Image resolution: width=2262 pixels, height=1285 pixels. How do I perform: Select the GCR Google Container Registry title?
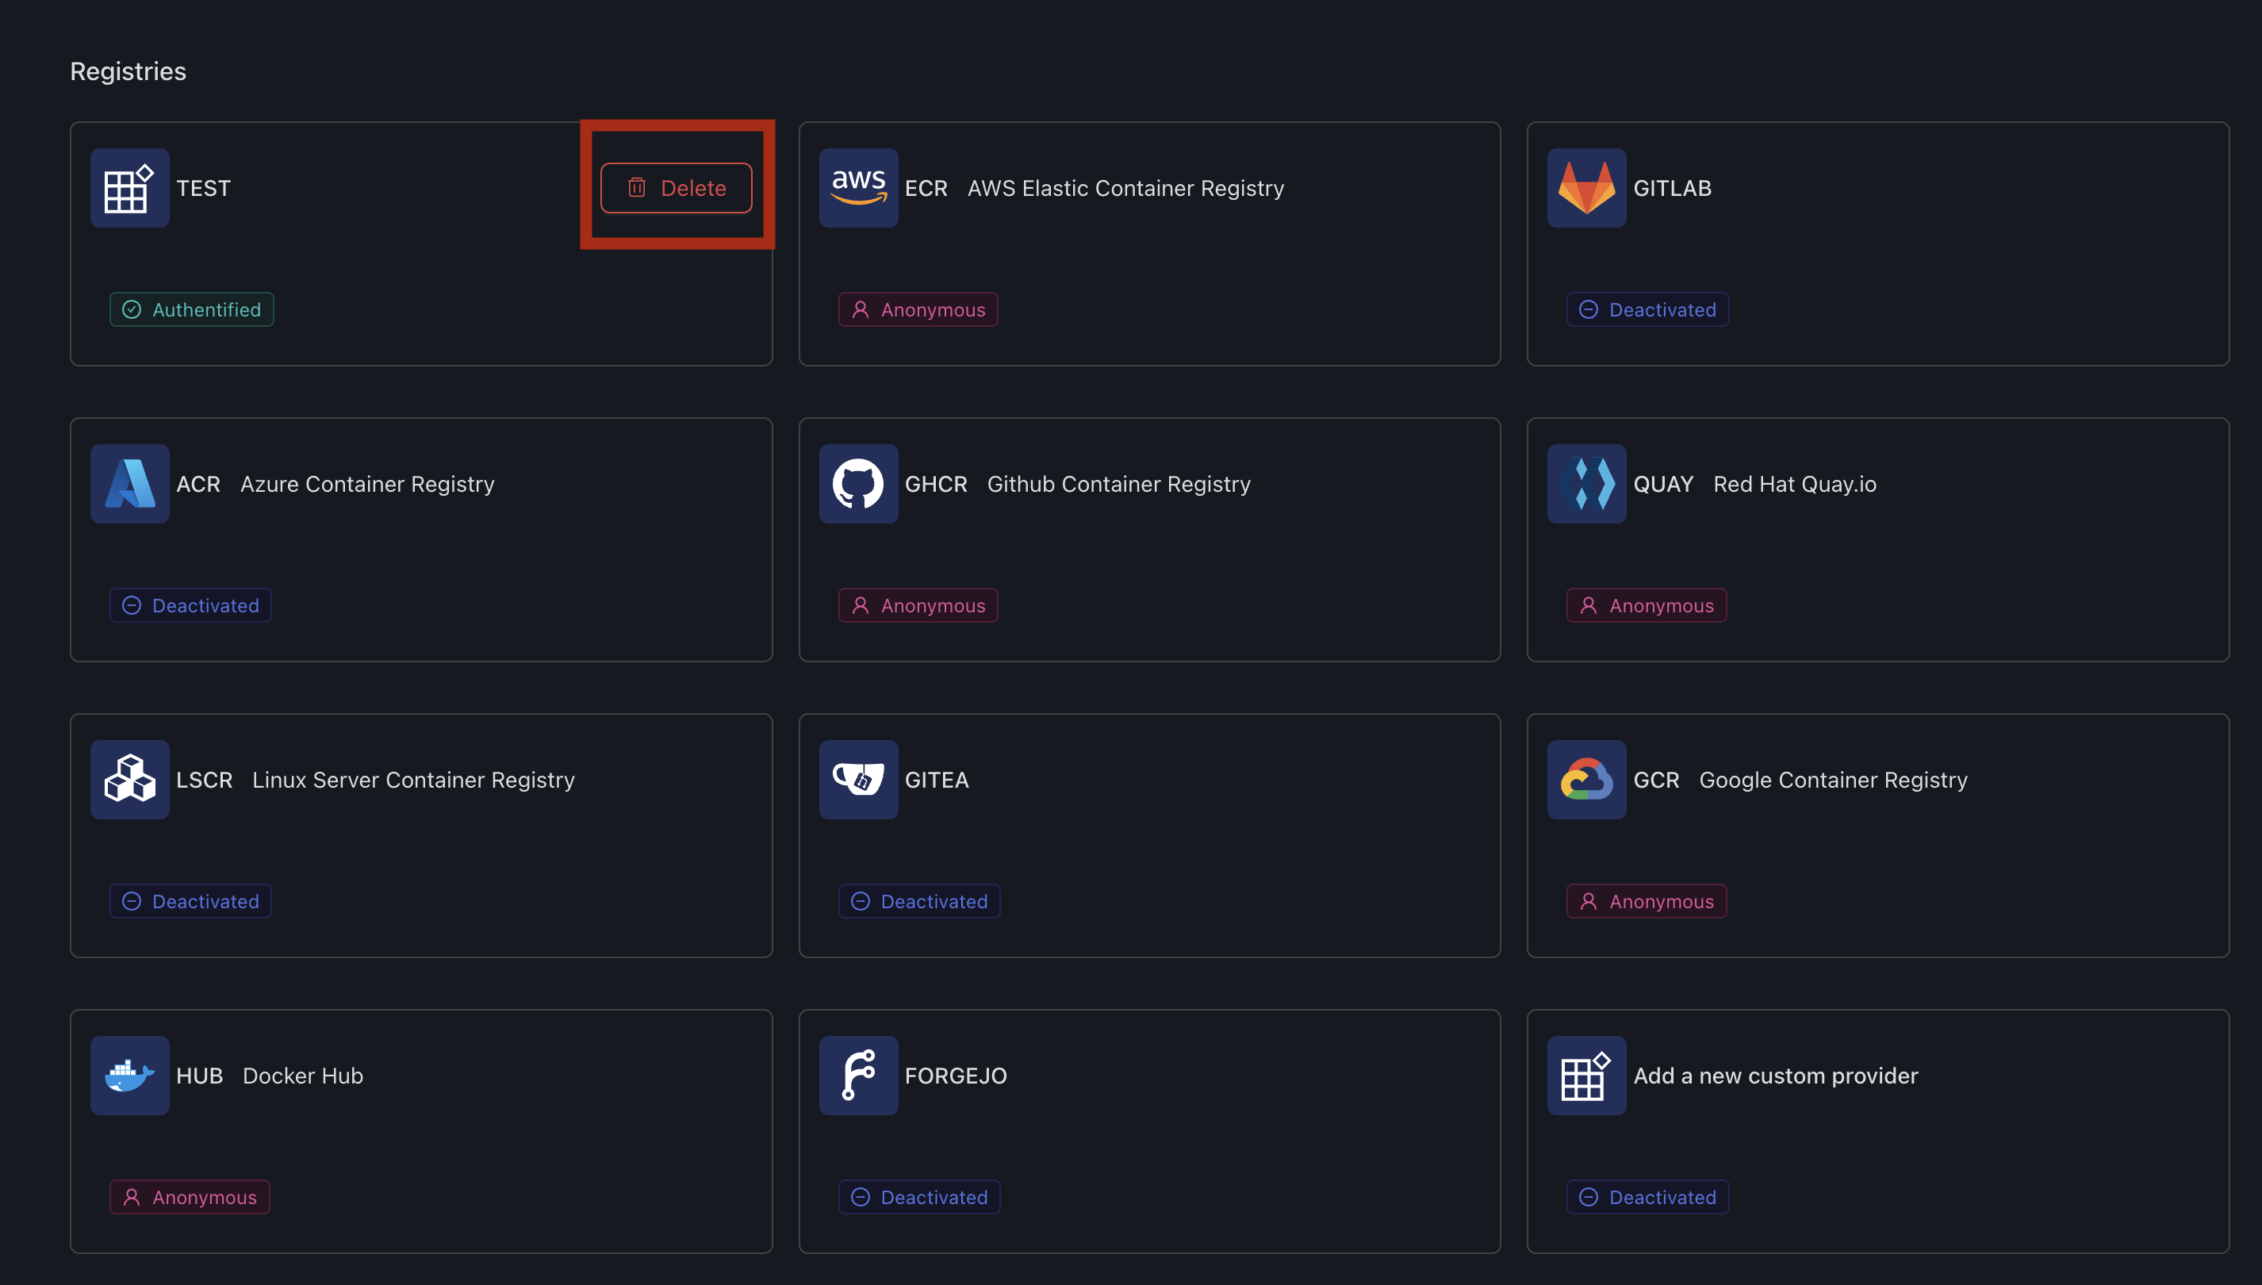(x=1800, y=779)
